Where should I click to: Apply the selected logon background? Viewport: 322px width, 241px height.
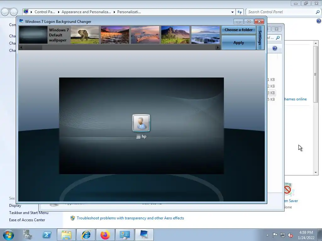pyautogui.click(x=239, y=43)
